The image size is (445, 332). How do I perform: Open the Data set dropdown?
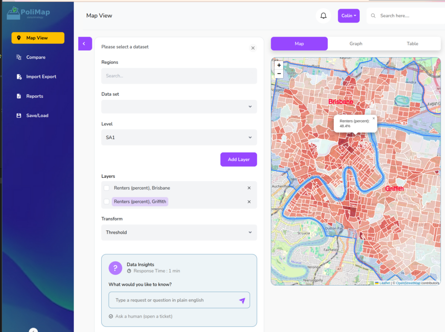[x=179, y=107]
